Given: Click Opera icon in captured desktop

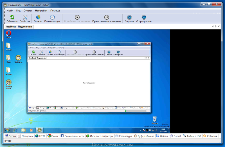Looking at the screenshot, I should pos(9,34).
